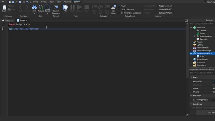Collapse the Workspace tree node
The width and height of the screenshot is (215, 121).
[191, 28]
